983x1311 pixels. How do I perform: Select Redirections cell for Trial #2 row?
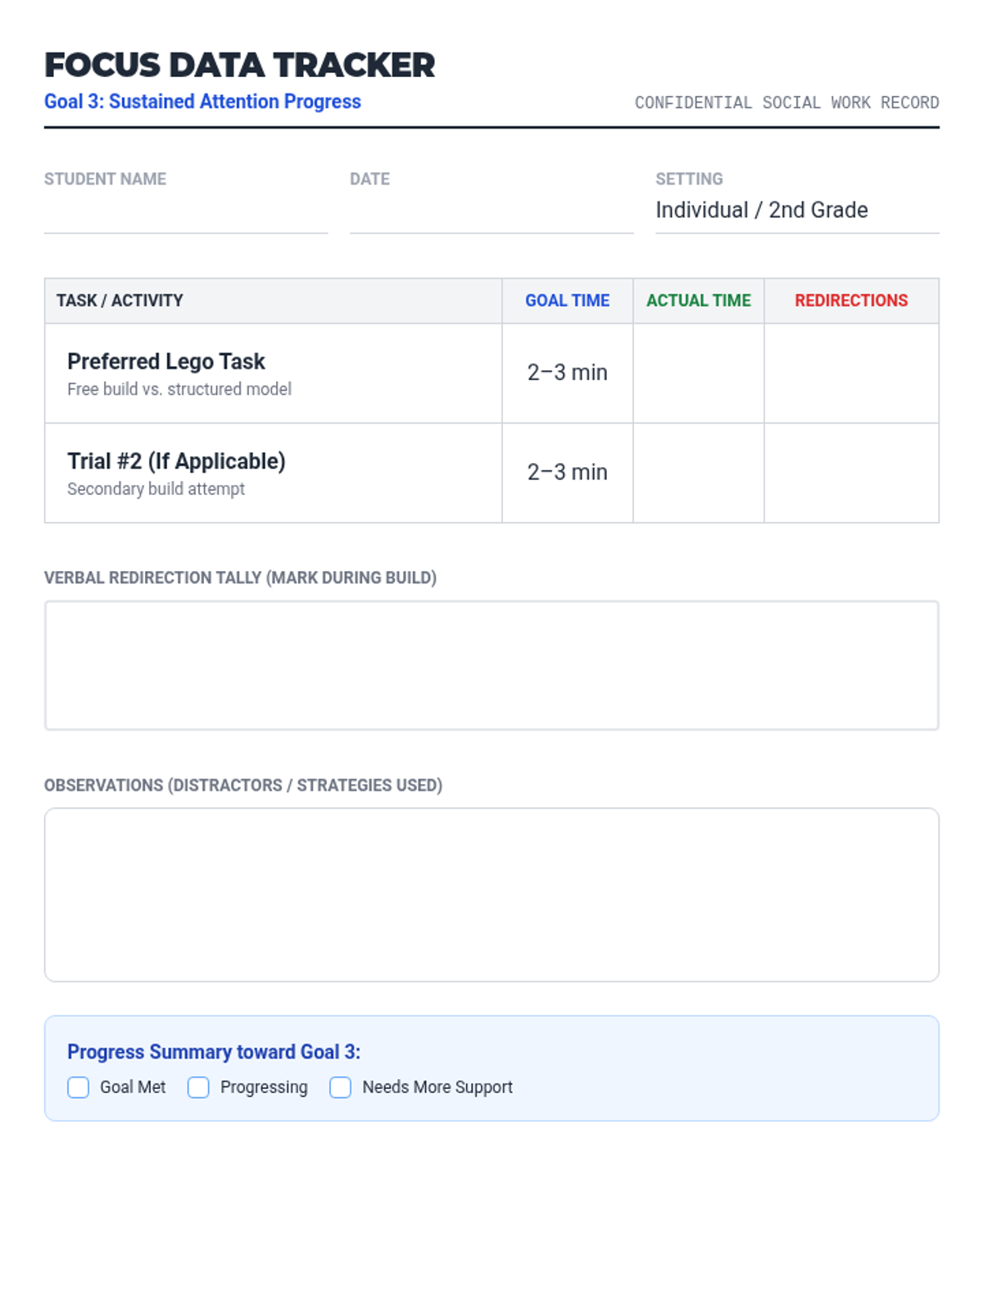851,473
